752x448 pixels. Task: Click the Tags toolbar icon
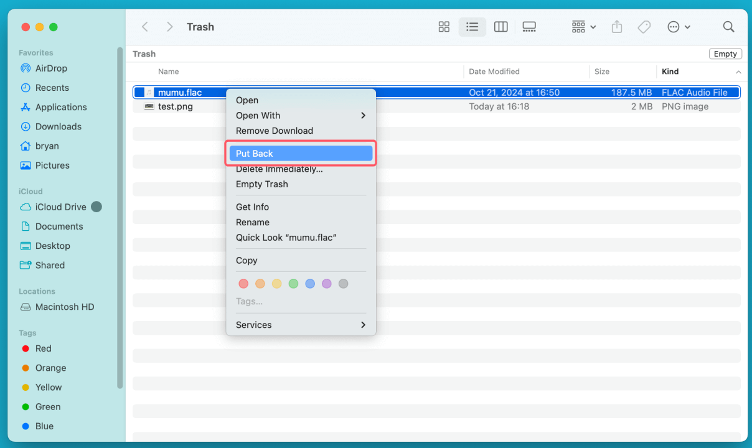click(644, 27)
